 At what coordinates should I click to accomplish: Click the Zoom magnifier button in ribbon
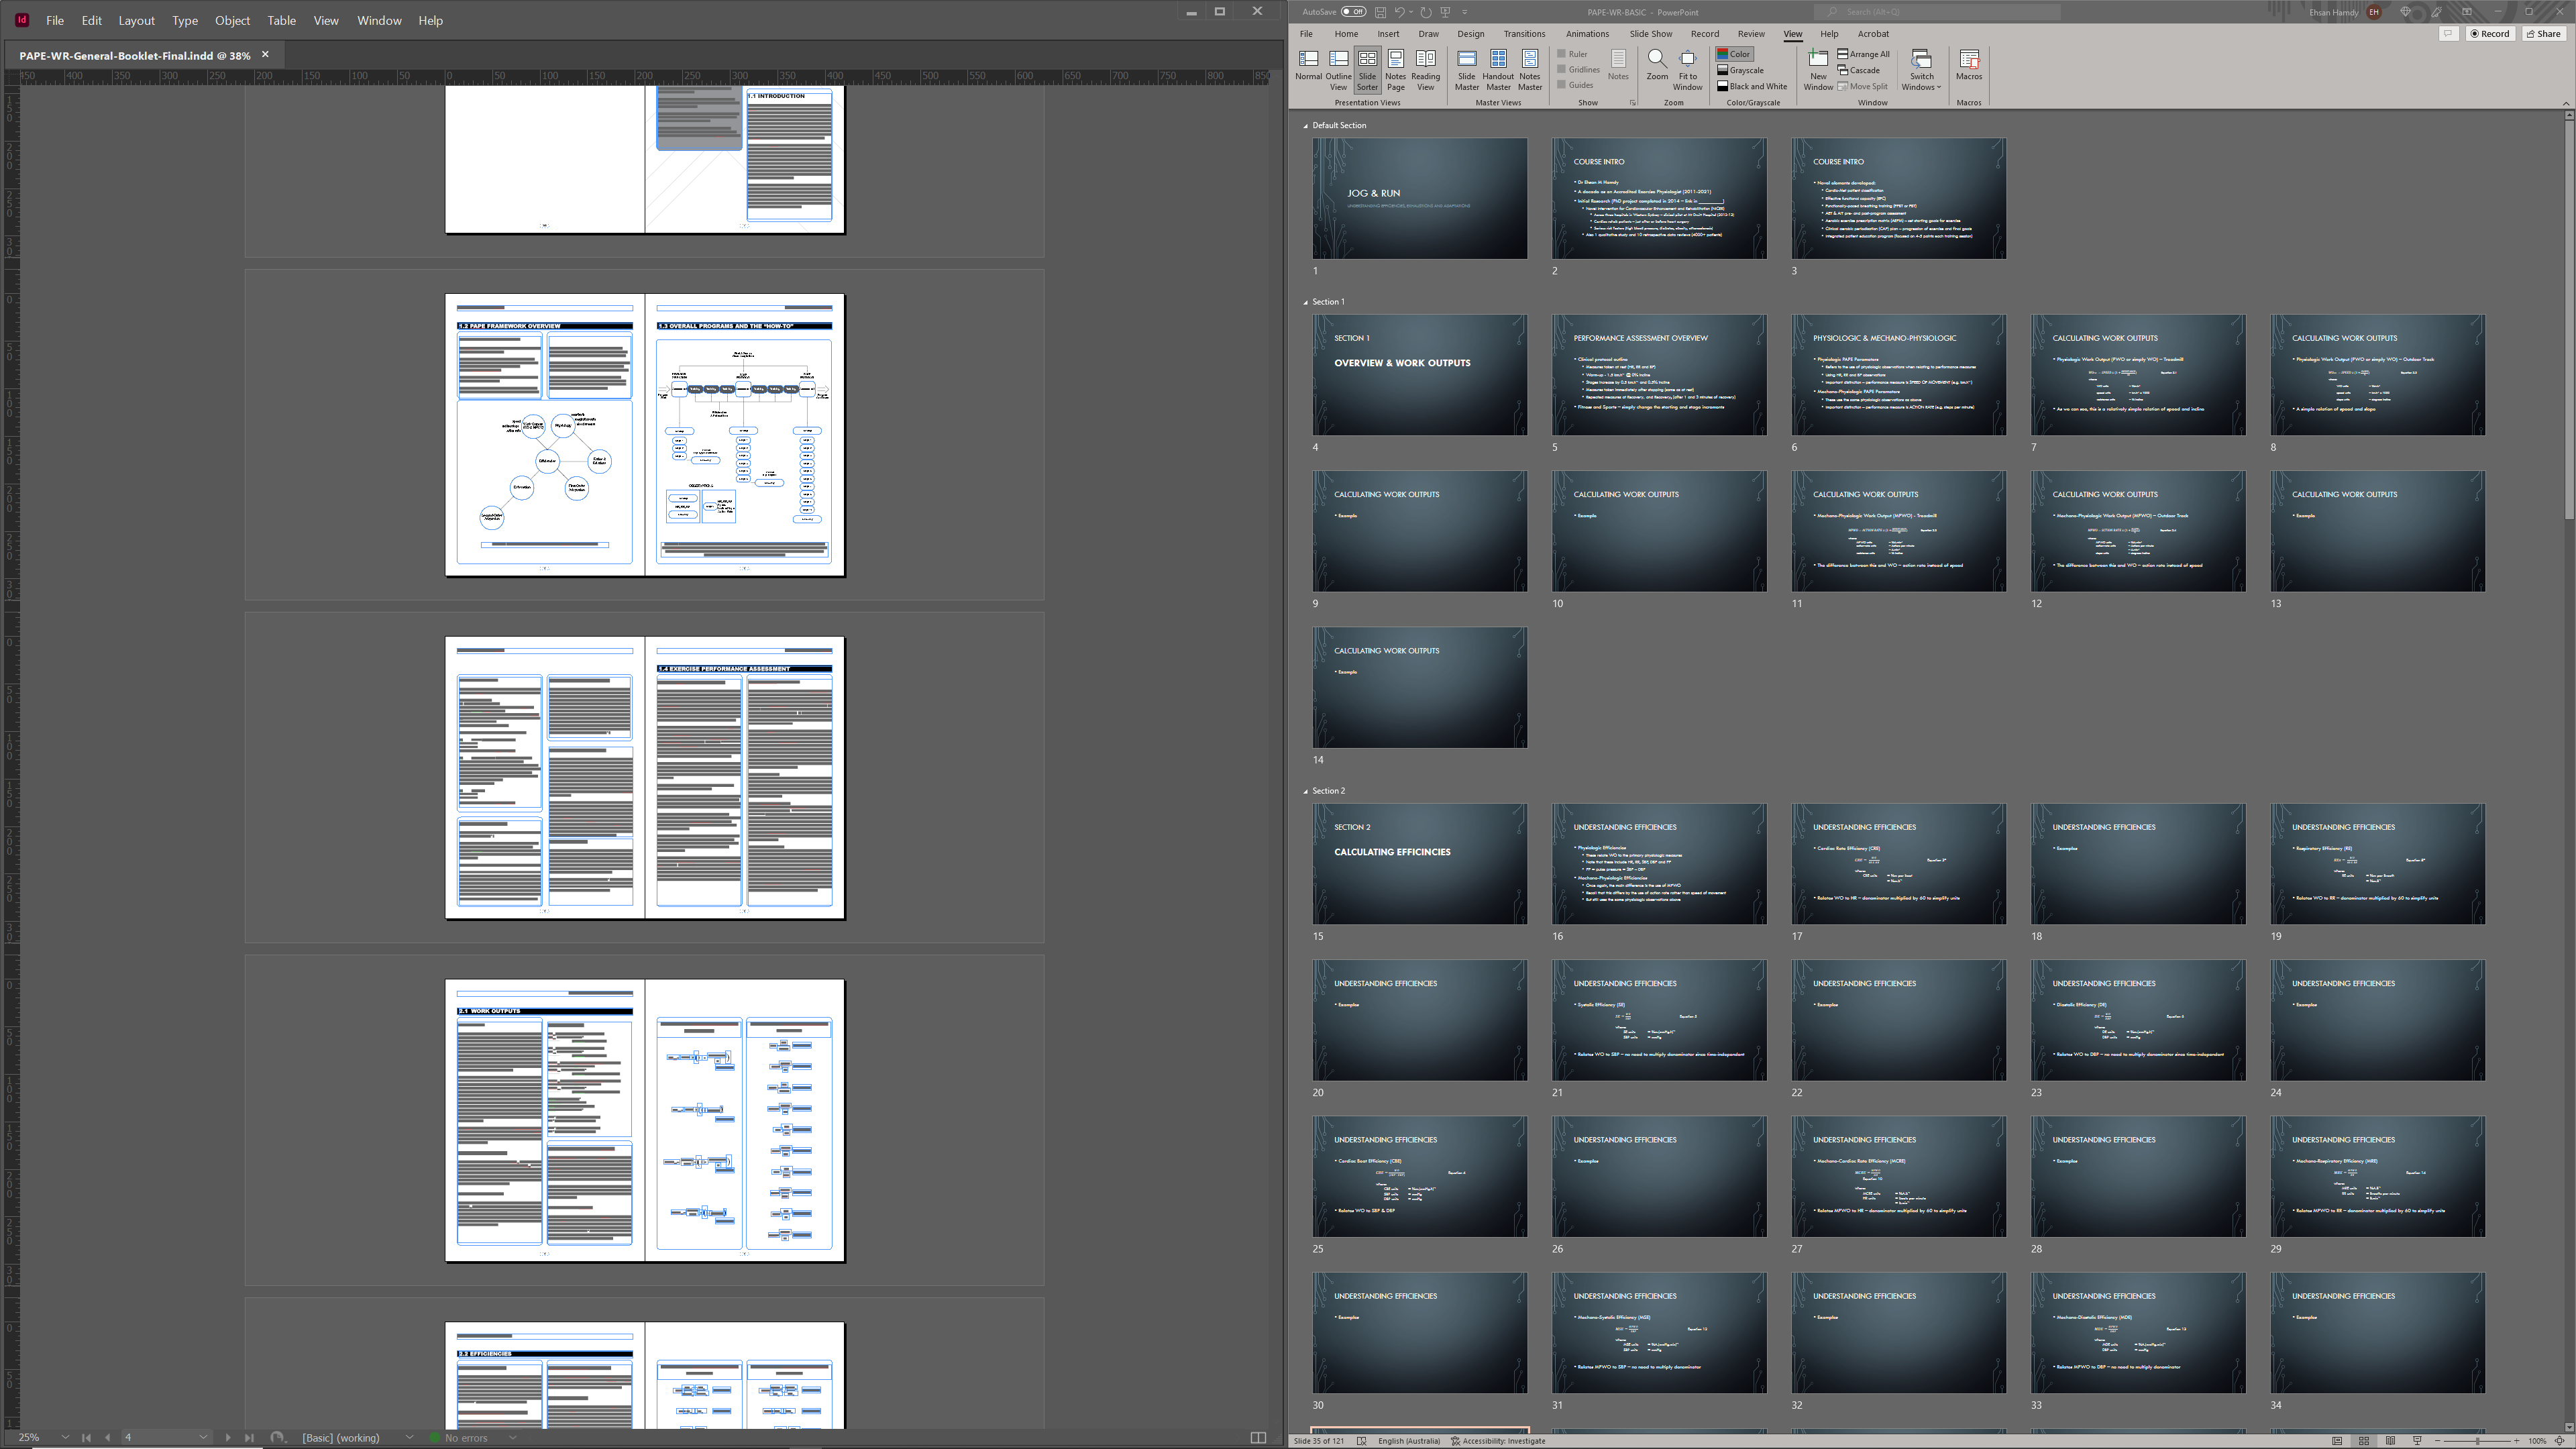coord(1657,66)
